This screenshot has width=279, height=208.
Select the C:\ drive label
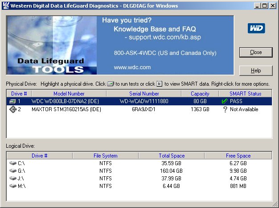point(21,163)
